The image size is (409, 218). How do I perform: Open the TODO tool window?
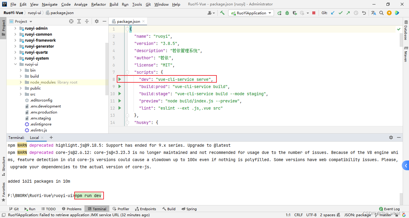pos(49,209)
